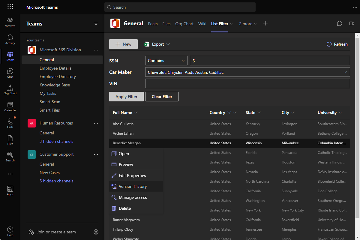Image resolution: width=360 pixels, height=240 pixels.
Task: Open State column menu chevron
Action: pos(259,113)
